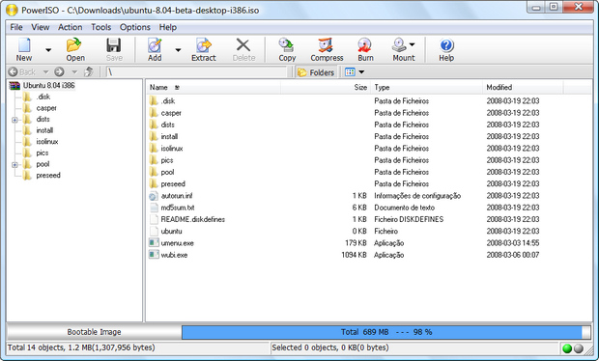Click the Bootable Image button
This screenshot has height=361, width=599.
94,332
